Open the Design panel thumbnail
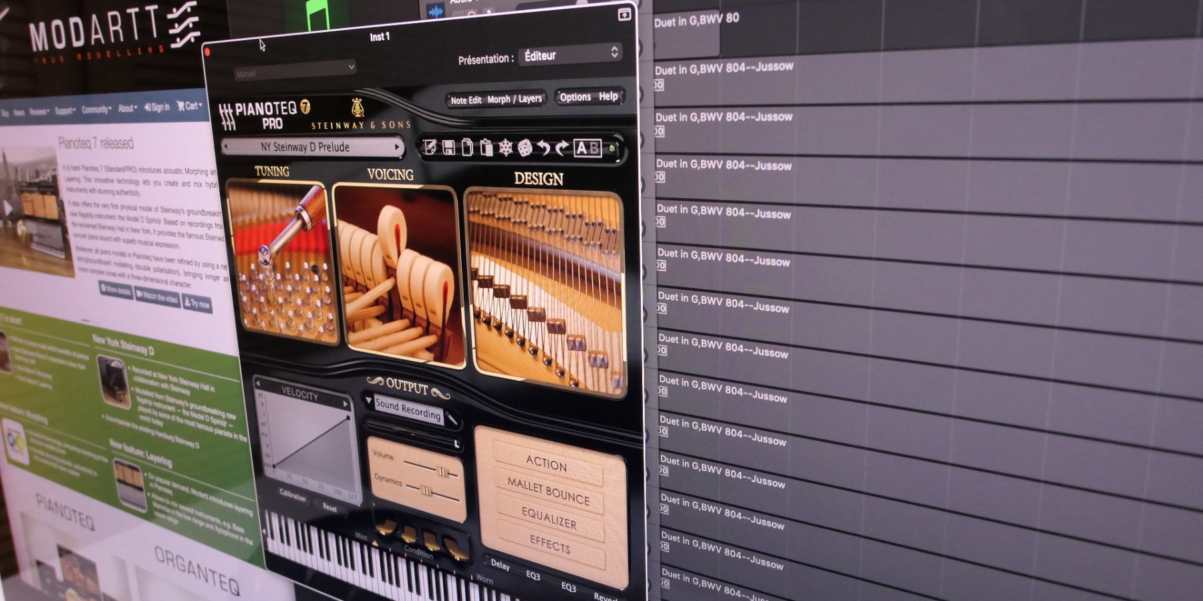 (545, 287)
